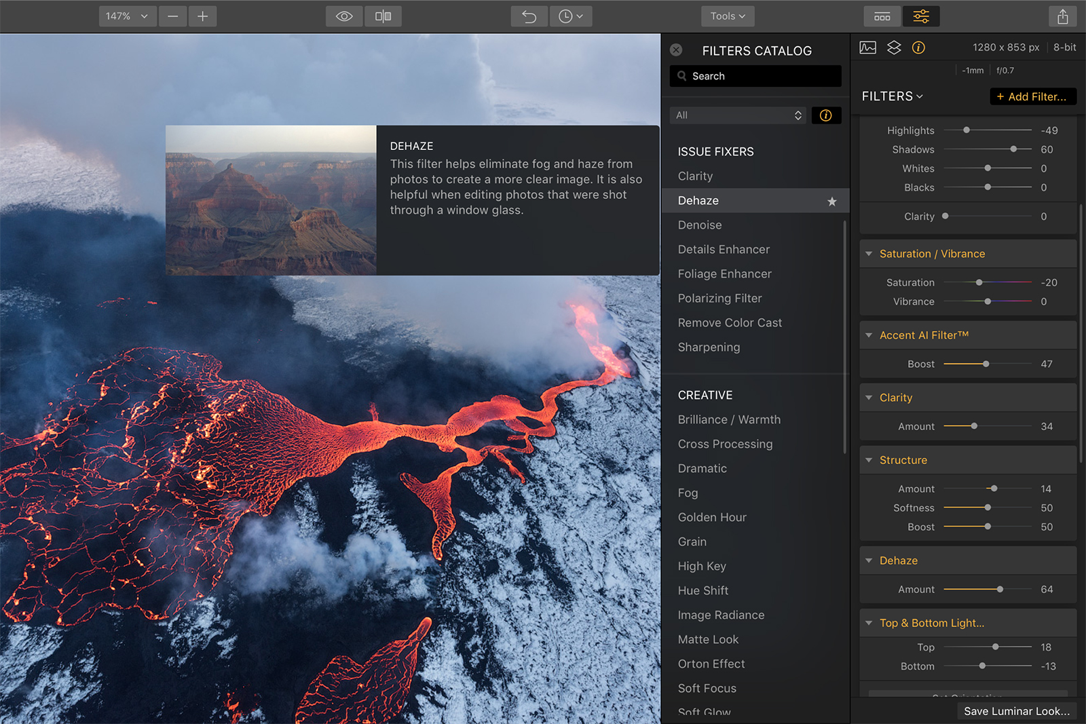Collapse the Saturation / Vibrance section
The image size is (1086, 724).
tap(869, 254)
